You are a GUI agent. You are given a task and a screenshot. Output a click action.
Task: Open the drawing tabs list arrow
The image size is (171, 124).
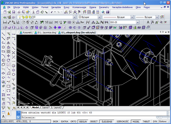coord(166,32)
